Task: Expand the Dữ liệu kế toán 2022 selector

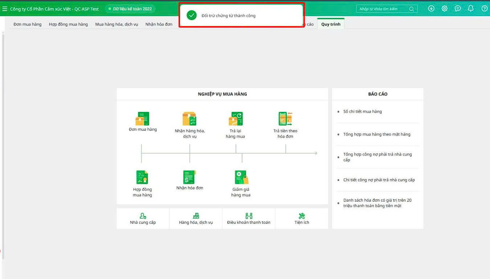Action: point(130,9)
